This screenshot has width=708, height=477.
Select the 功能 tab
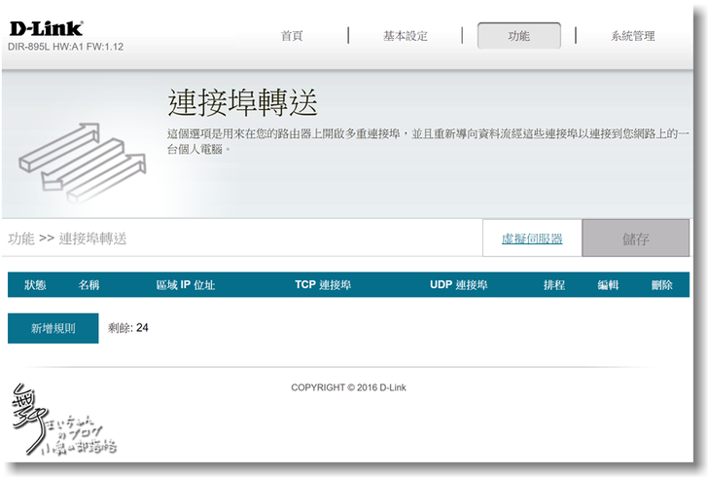(x=518, y=36)
